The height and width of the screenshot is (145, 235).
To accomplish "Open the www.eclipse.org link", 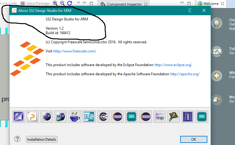I will (173, 65).
